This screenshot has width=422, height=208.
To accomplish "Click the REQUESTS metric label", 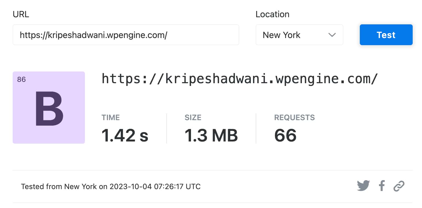I will click(294, 118).
